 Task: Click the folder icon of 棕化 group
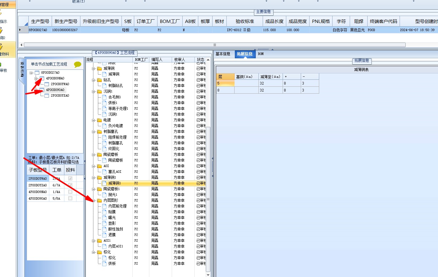point(100,252)
